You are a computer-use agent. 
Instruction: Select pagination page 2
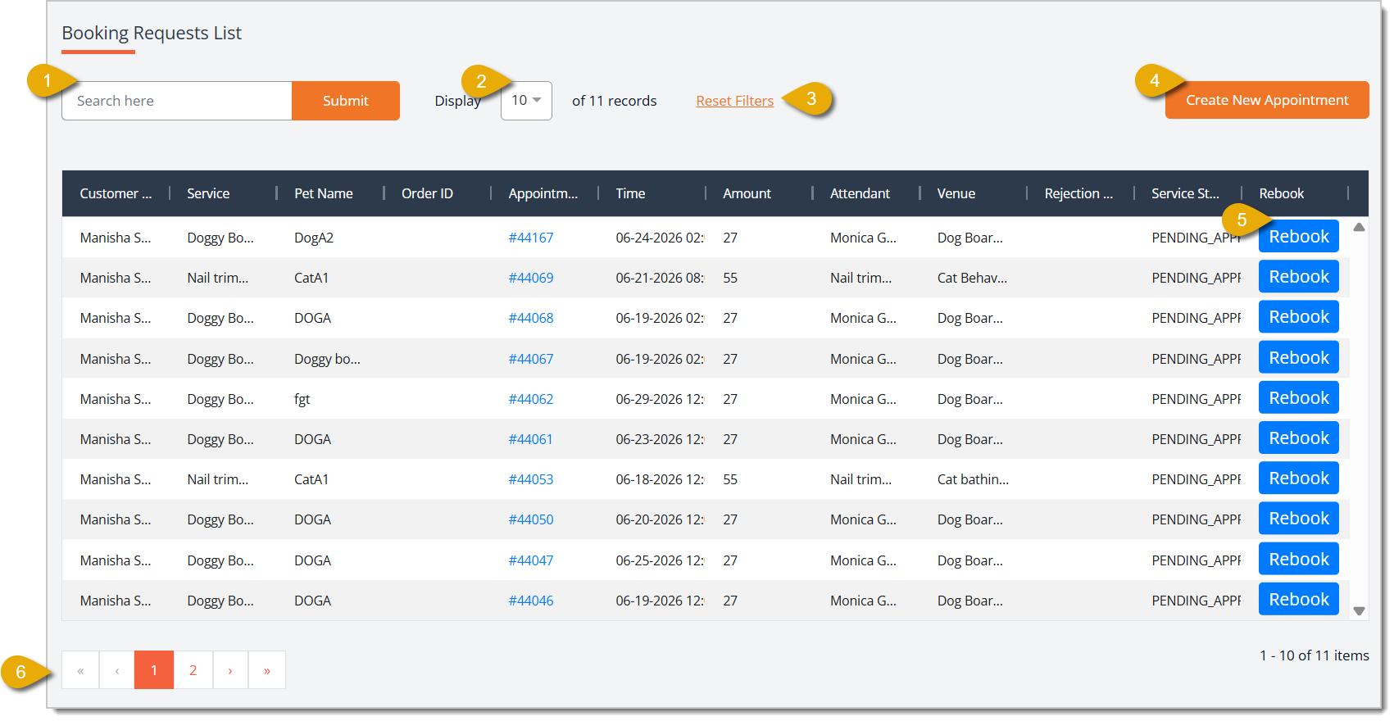pyautogui.click(x=193, y=670)
